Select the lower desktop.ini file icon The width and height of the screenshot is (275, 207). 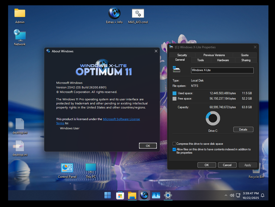tap(20, 148)
